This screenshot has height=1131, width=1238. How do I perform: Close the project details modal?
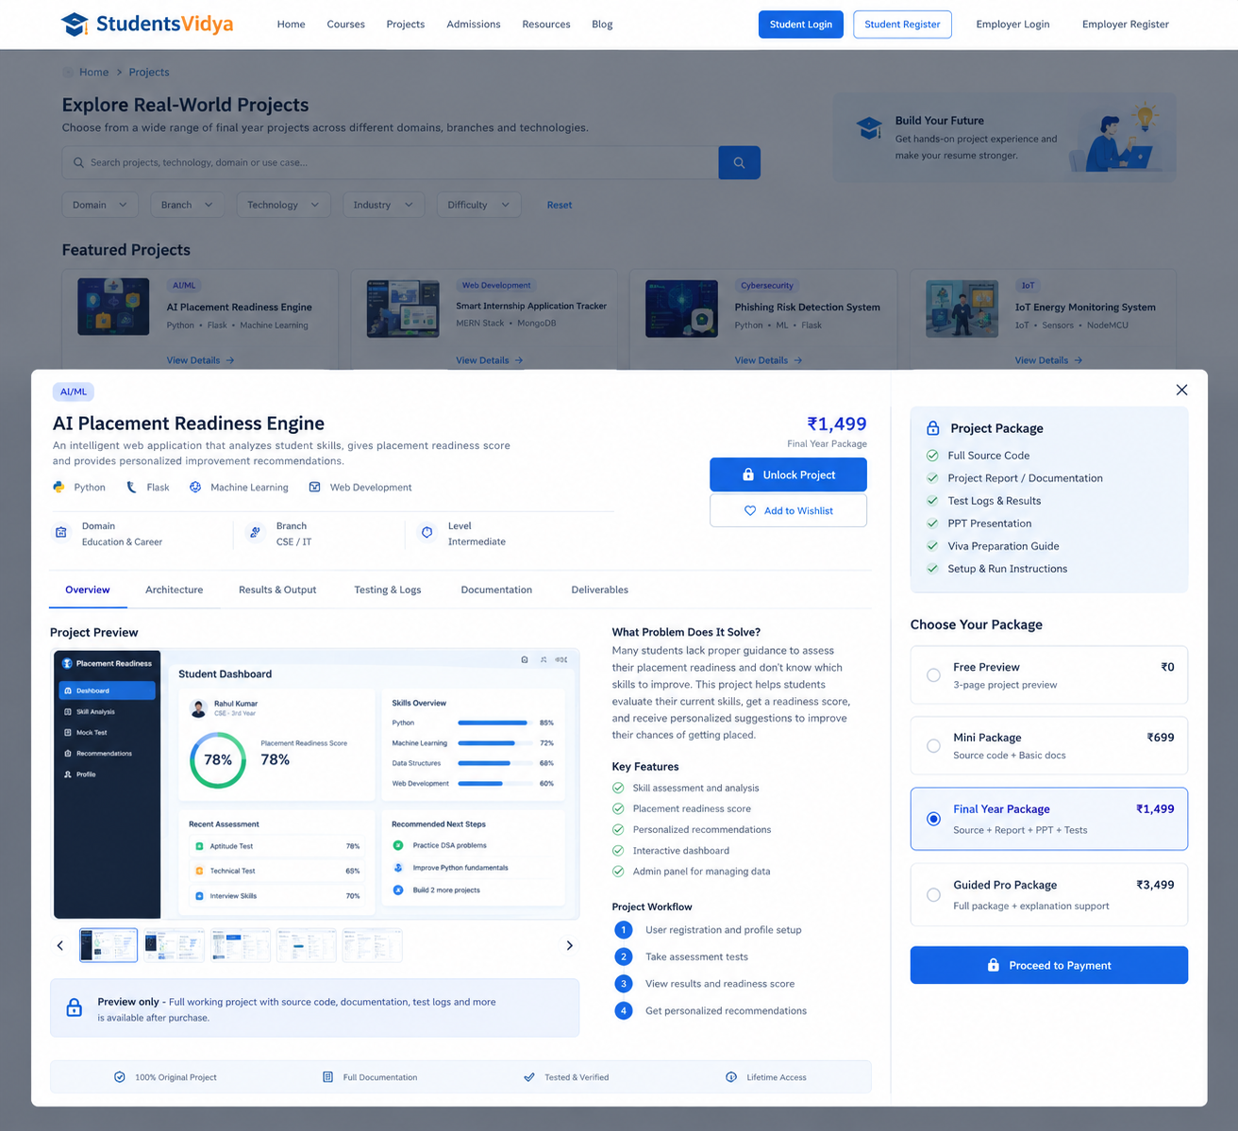[x=1181, y=390]
